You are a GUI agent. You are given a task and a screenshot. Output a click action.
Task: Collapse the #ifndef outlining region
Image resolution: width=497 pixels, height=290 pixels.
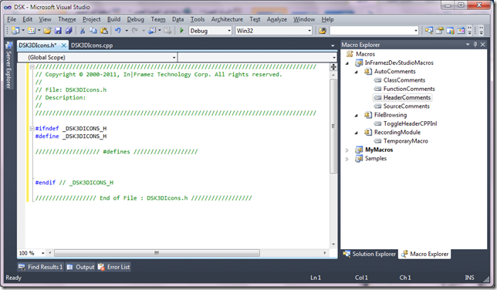[x=32, y=129]
